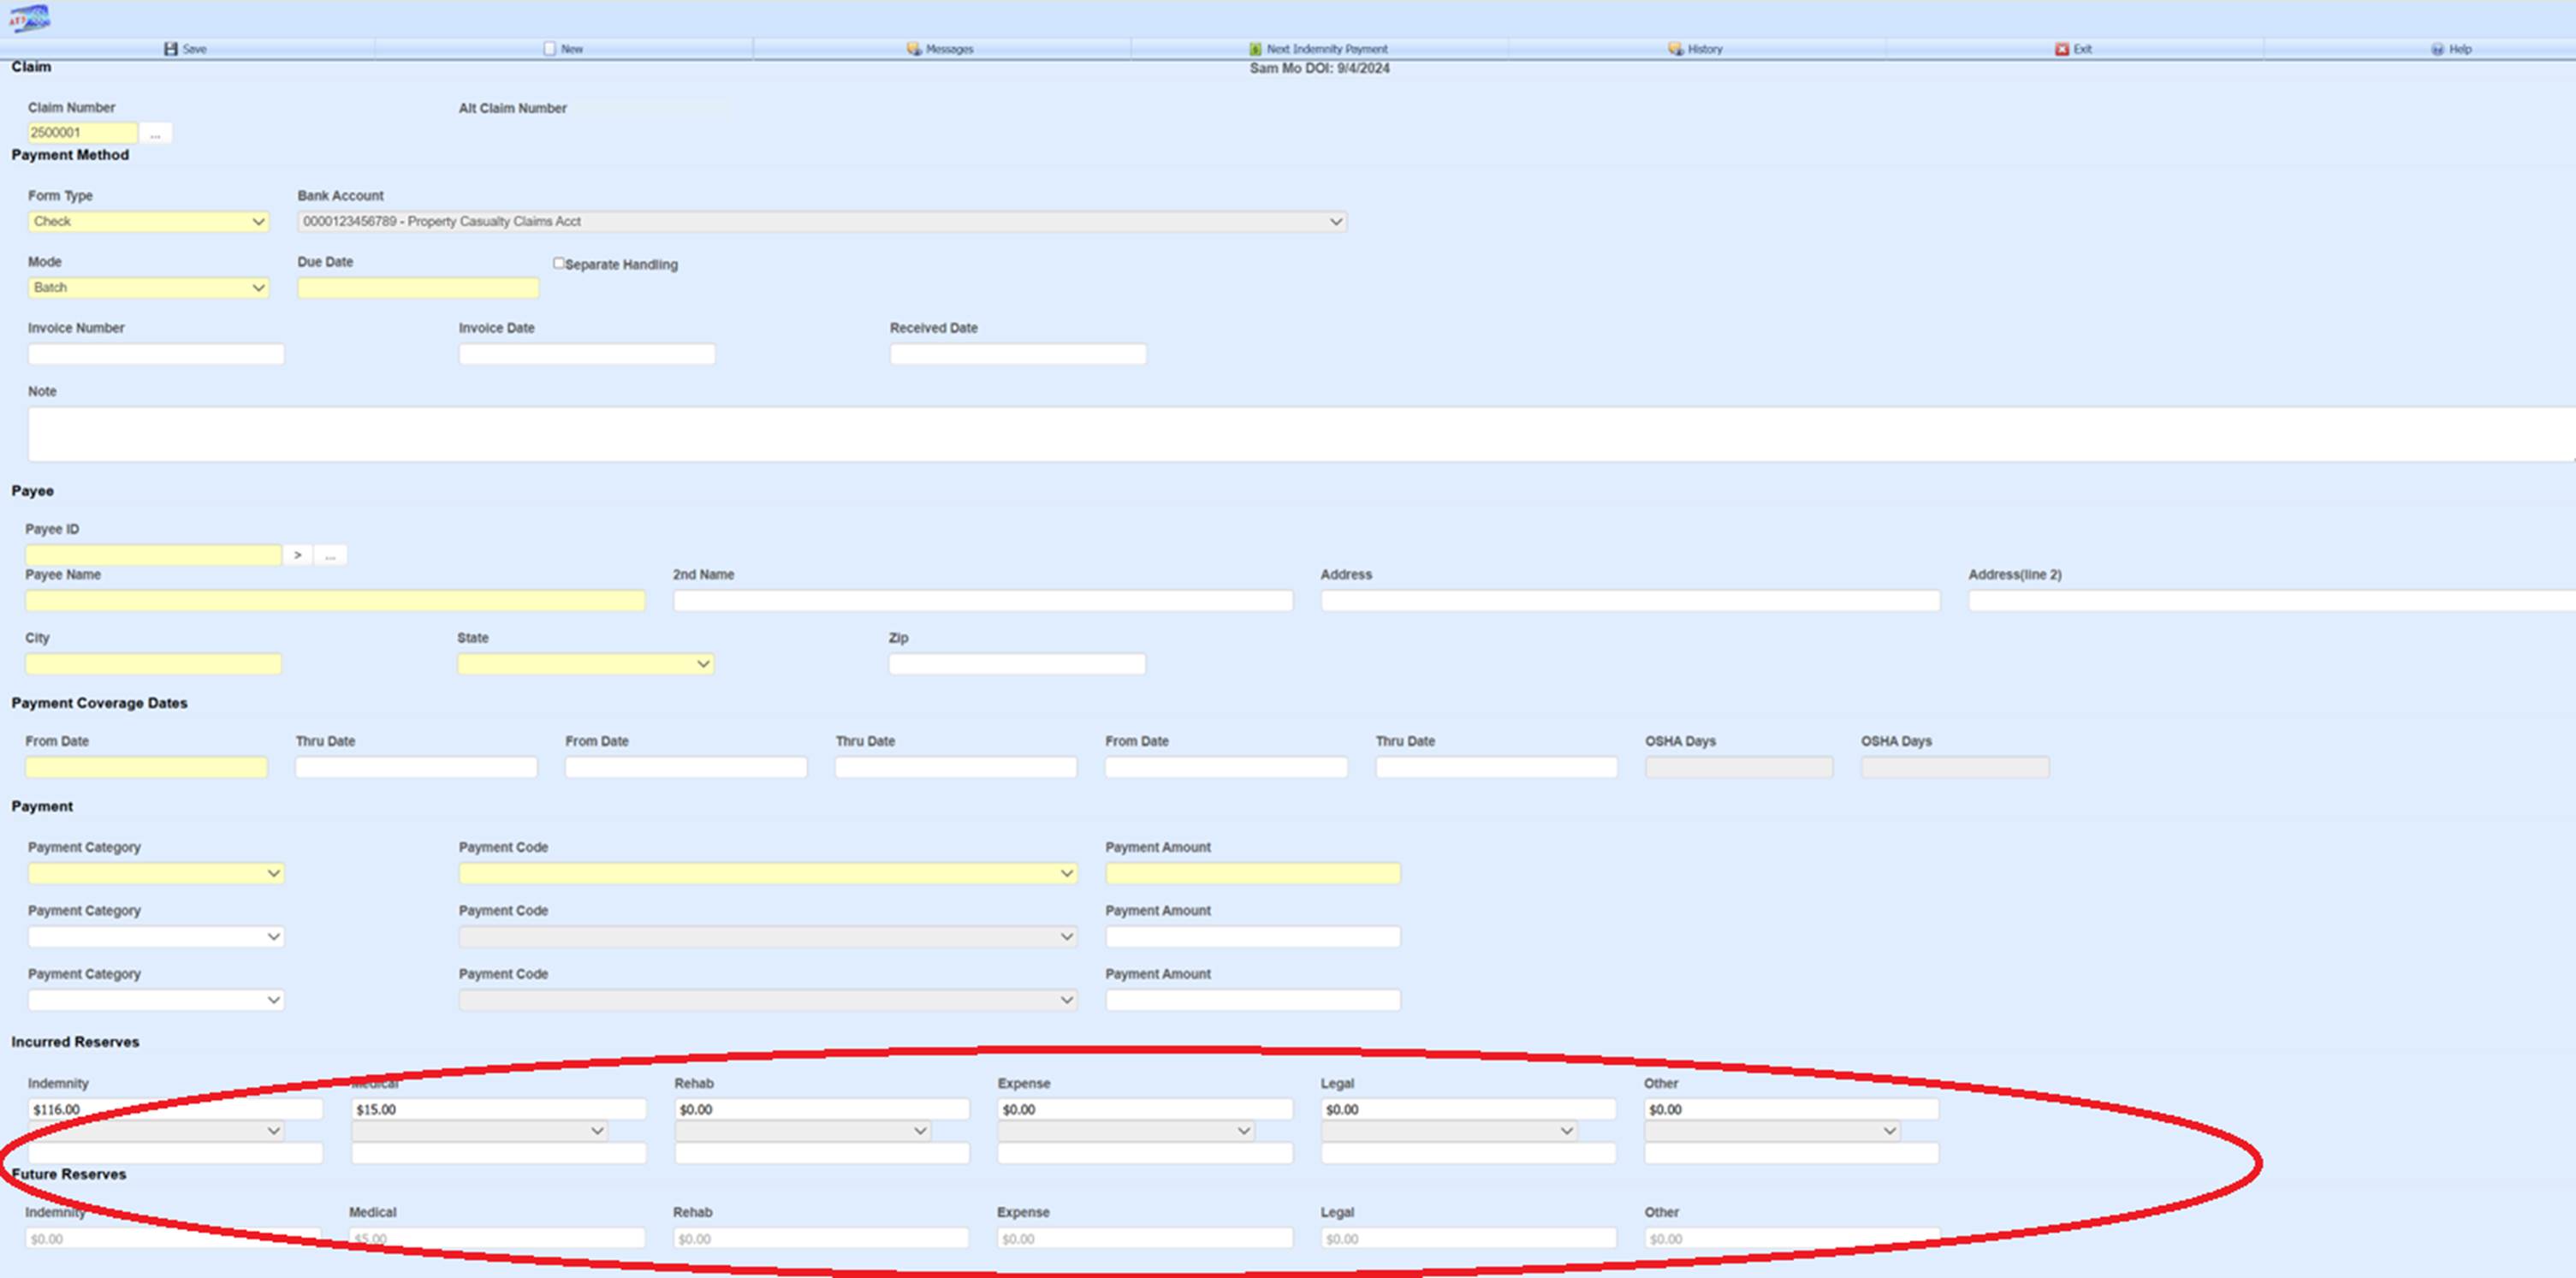Viewport: 2576px width, 1278px height.
Task: Click the red Exit icon
Action: (x=2061, y=49)
